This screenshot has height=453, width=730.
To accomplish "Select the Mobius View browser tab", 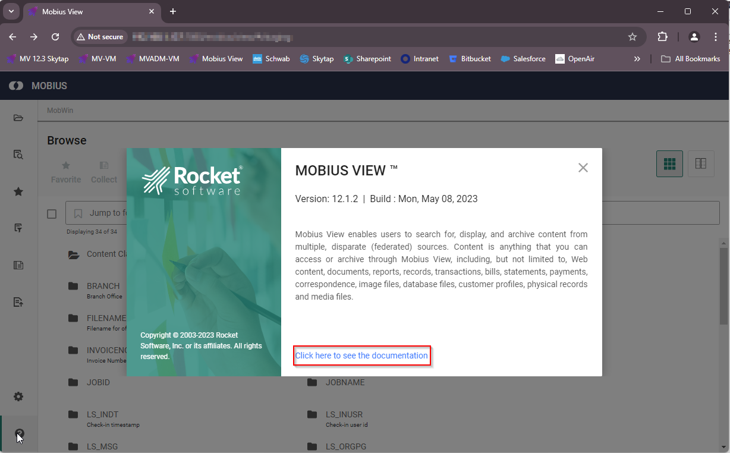I will (89, 11).
